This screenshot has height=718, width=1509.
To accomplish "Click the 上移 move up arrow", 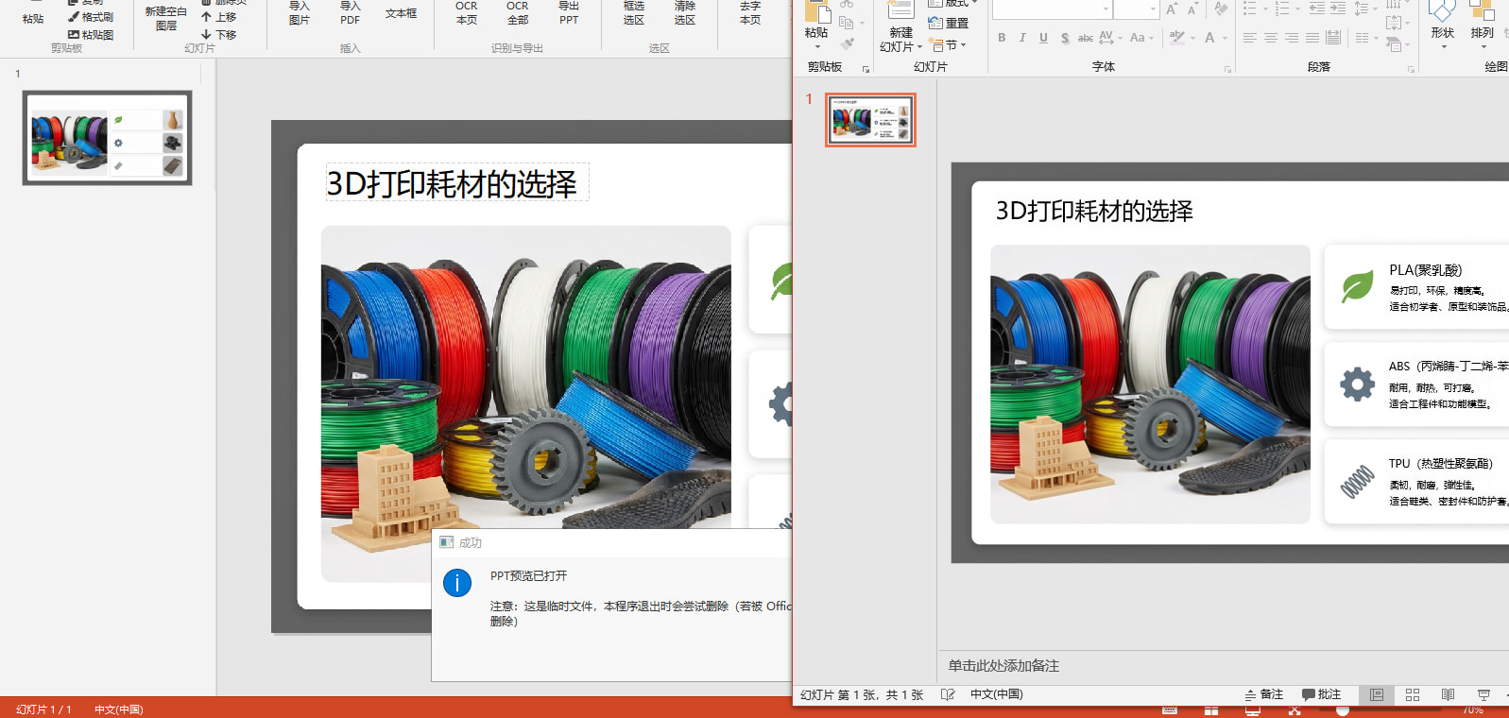I will pyautogui.click(x=218, y=17).
